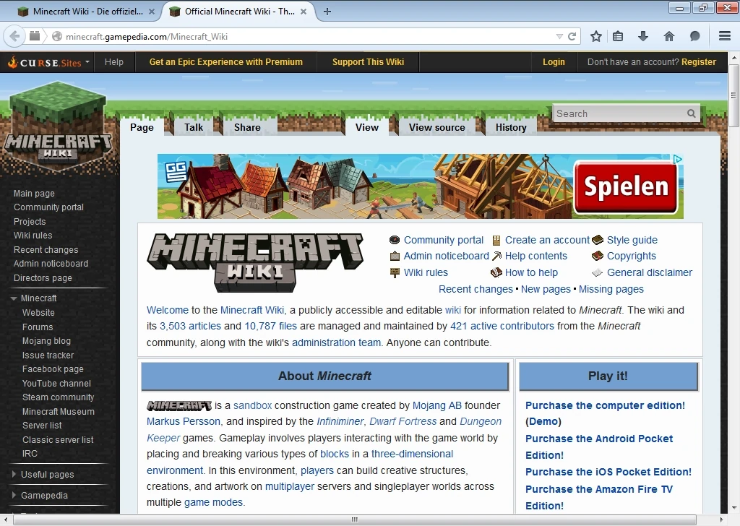
Task: Open the downloads arrow icon
Action: [x=643, y=36]
